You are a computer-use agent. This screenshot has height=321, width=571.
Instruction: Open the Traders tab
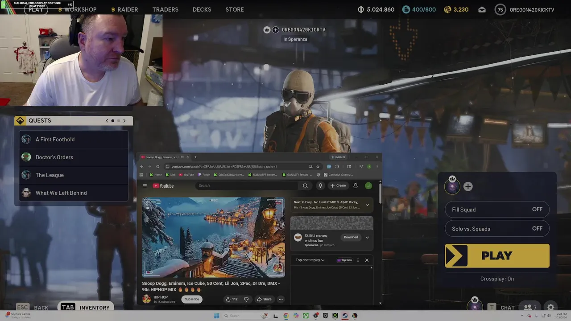(165, 9)
